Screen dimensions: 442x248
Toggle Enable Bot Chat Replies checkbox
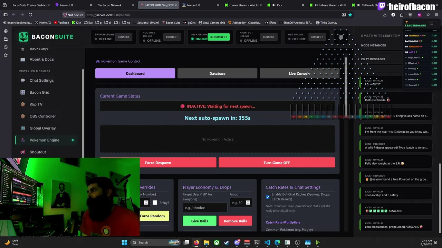[268, 197]
